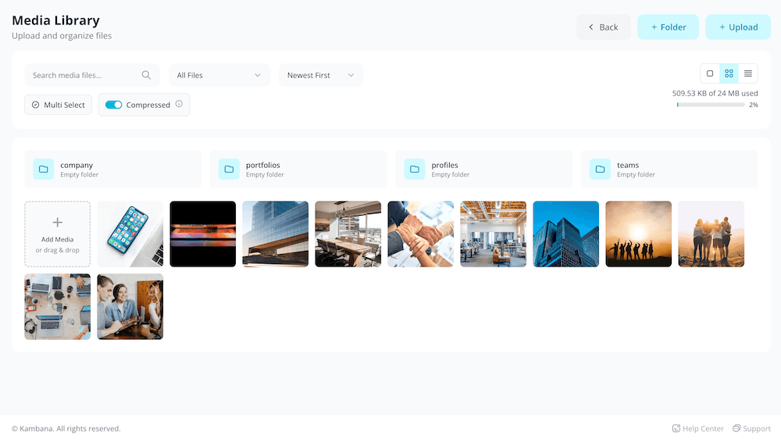781x440 pixels.
Task: Click the portfolios folder icon
Action: click(x=229, y=169)
